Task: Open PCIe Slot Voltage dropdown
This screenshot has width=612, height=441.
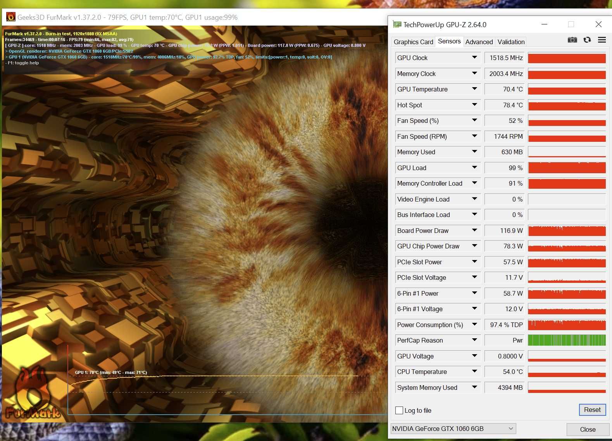Action: 474,277
